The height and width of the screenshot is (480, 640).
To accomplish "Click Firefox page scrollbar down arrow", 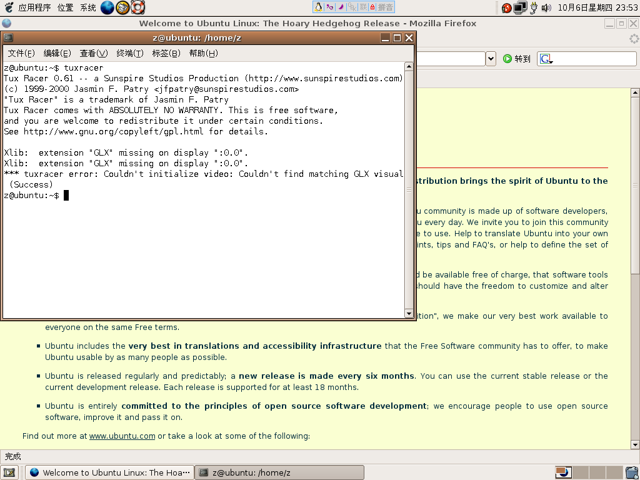I will click(635, 444).
